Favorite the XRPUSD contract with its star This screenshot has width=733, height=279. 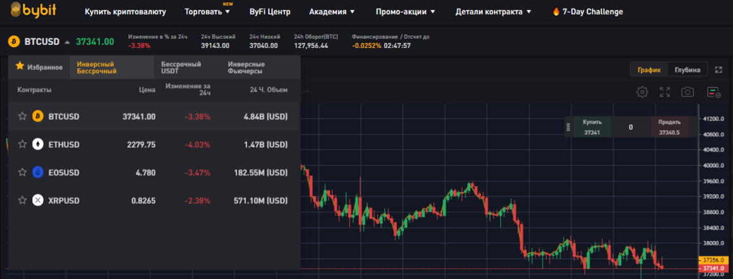(22, 201)
